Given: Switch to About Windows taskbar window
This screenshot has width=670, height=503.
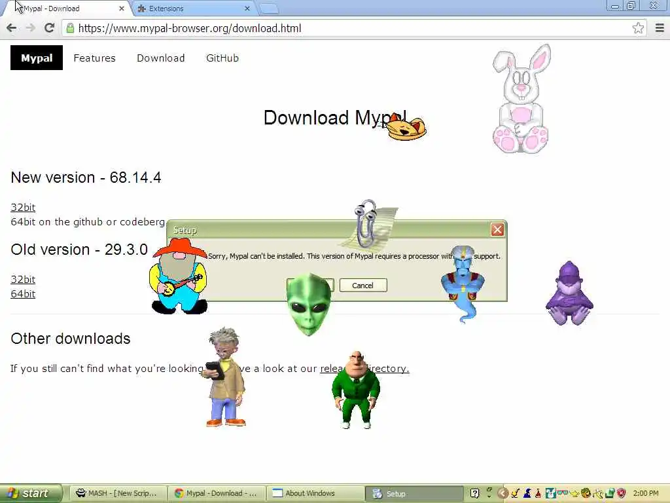Looking at the screenshot, I should click(315, 493).
